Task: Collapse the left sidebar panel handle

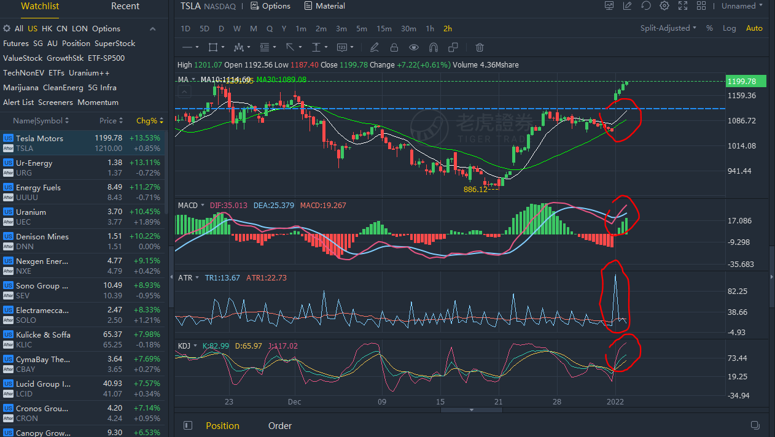Action: coord(171,277)
